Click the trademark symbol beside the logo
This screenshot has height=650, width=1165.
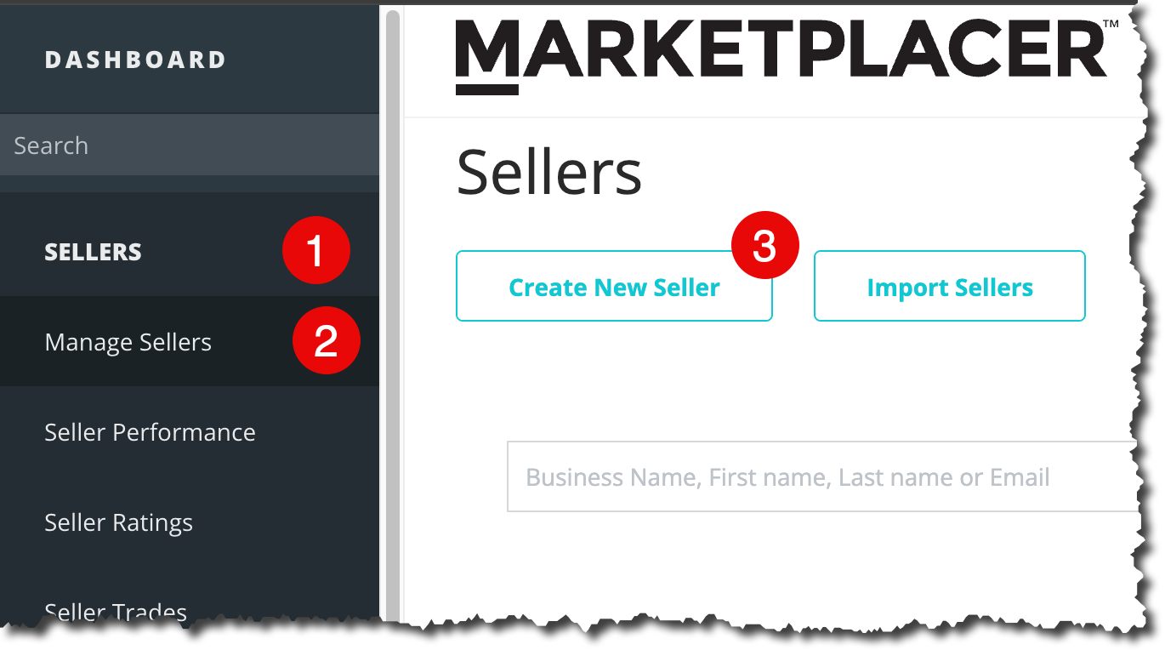(x=1111, y=26)
